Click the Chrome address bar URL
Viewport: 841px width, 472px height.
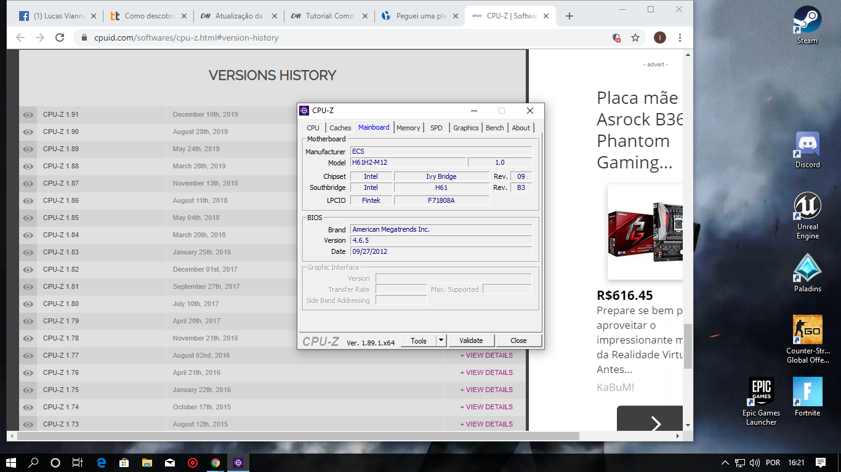tap(187, 37)
